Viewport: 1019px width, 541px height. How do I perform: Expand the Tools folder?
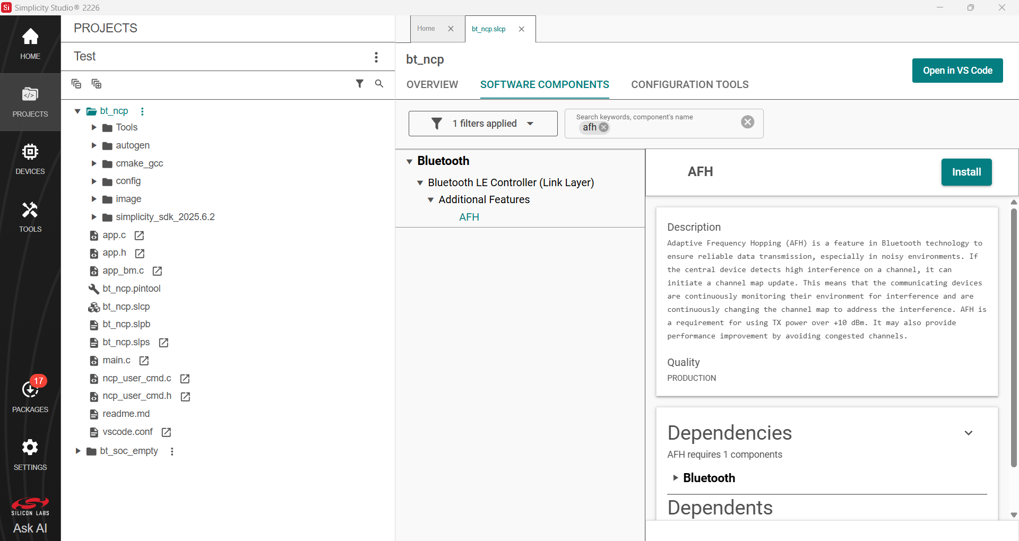coord(94,127)
